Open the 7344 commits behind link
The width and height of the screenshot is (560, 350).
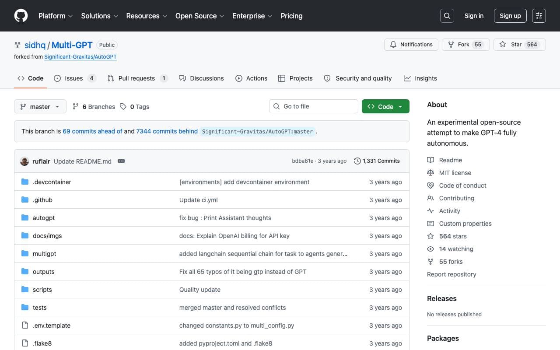[x=167, y=131]
